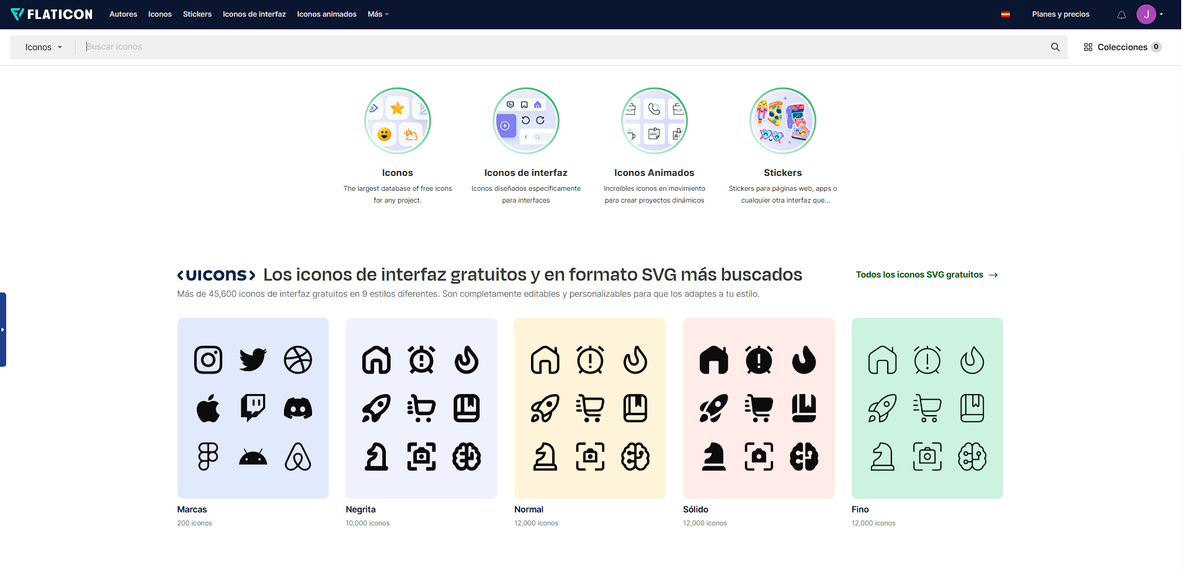Open the profile avatar menu
Image resolution: width=1183 pixels, height=575 pixels.
(1147, 14)
